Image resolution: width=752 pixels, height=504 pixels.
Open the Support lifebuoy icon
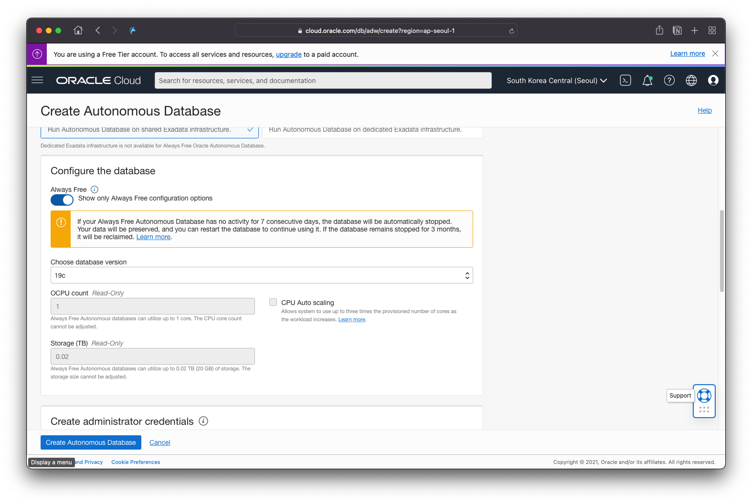tap(704, 396)
